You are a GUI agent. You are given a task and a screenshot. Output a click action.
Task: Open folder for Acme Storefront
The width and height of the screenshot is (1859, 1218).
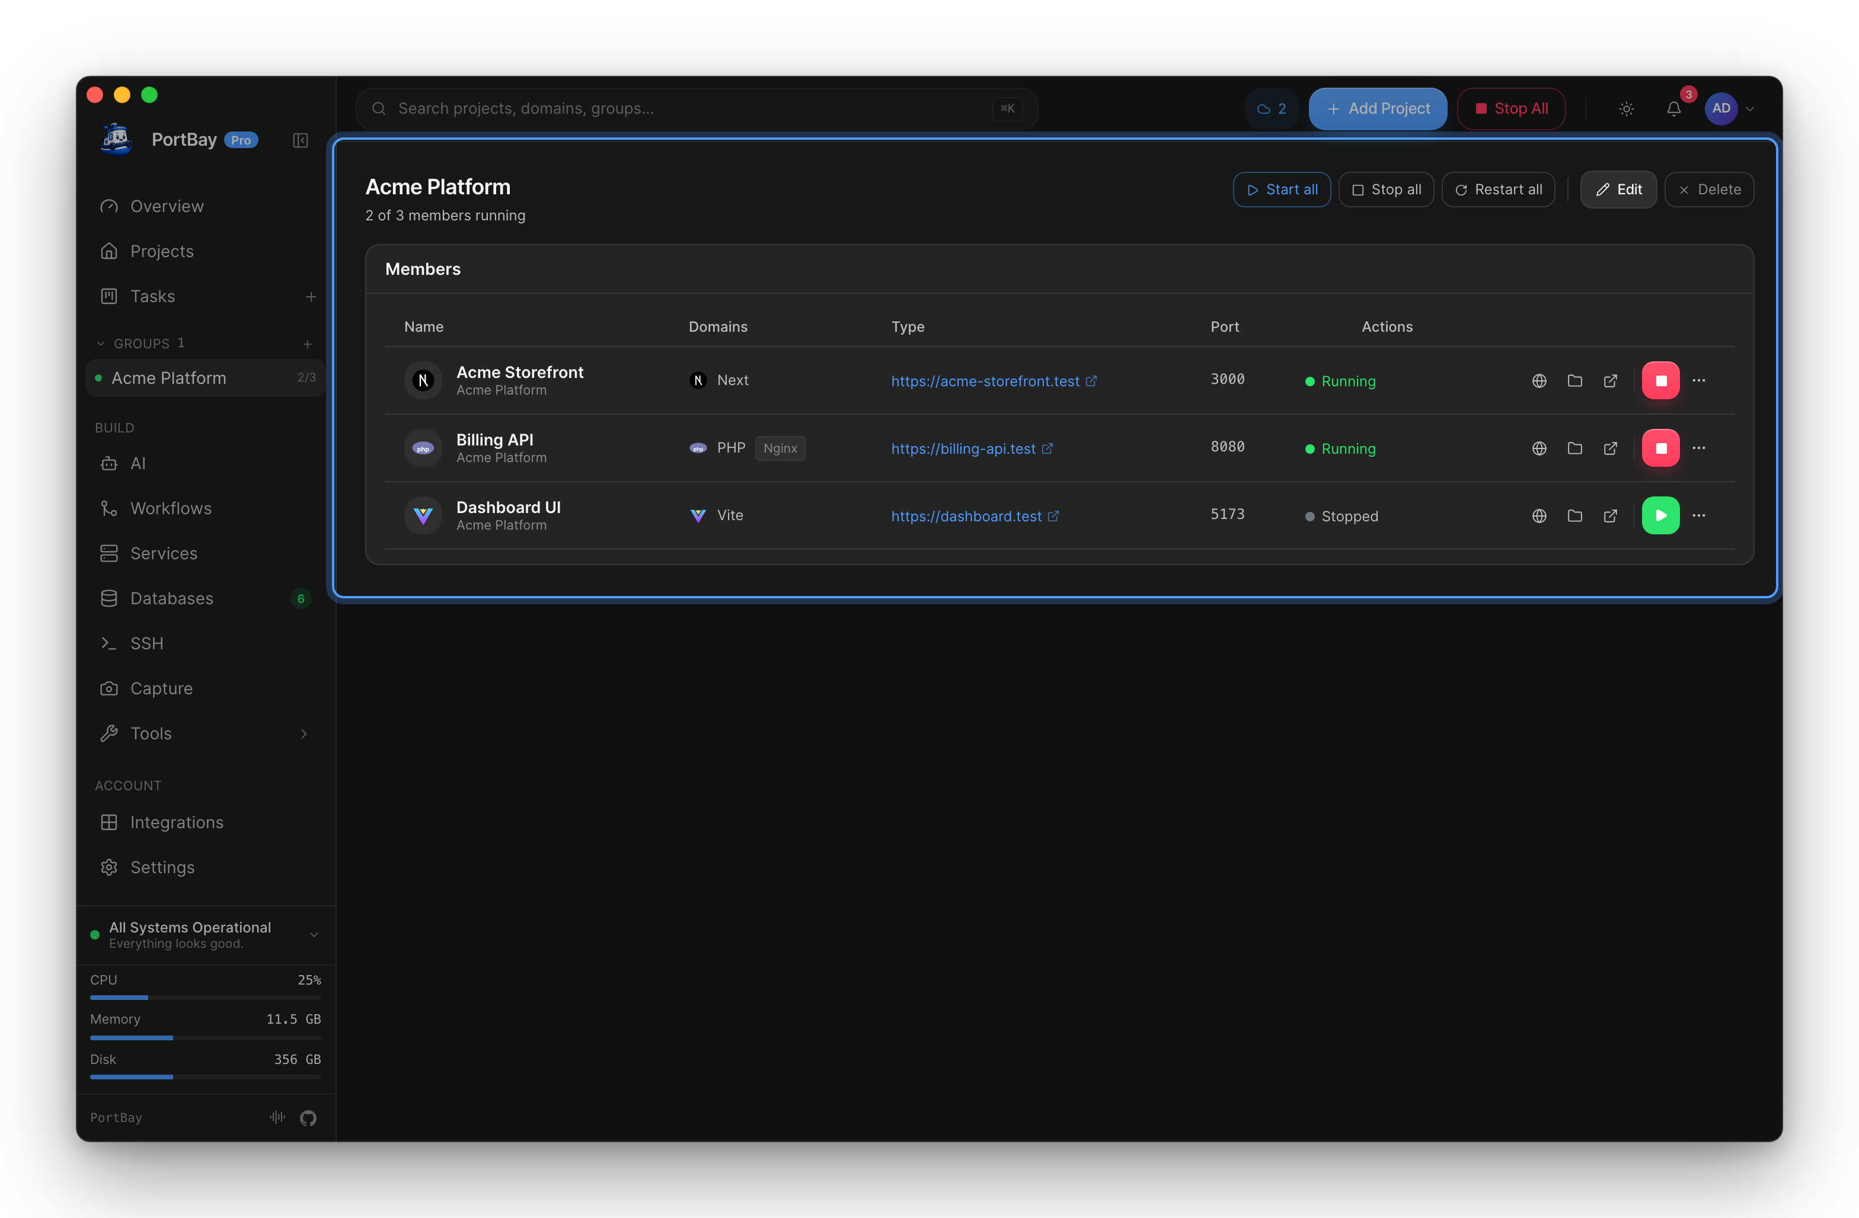coord(1574,380)
